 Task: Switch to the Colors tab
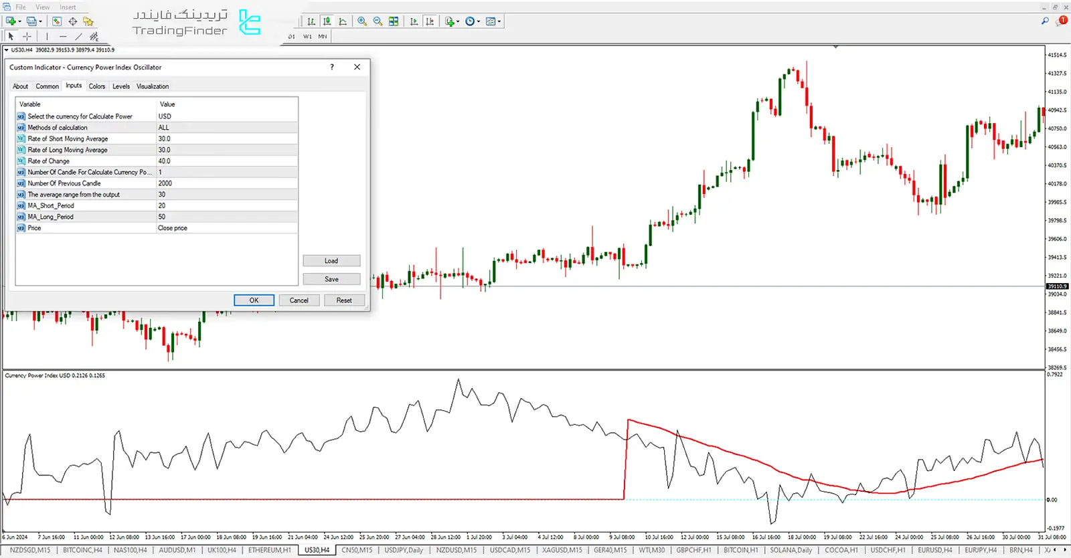pos(97,86)
